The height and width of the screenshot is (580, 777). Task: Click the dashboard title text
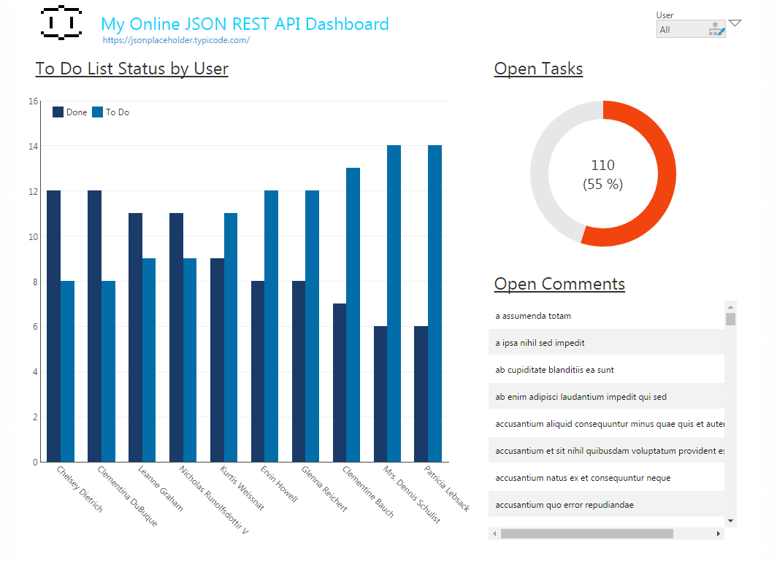245,24
